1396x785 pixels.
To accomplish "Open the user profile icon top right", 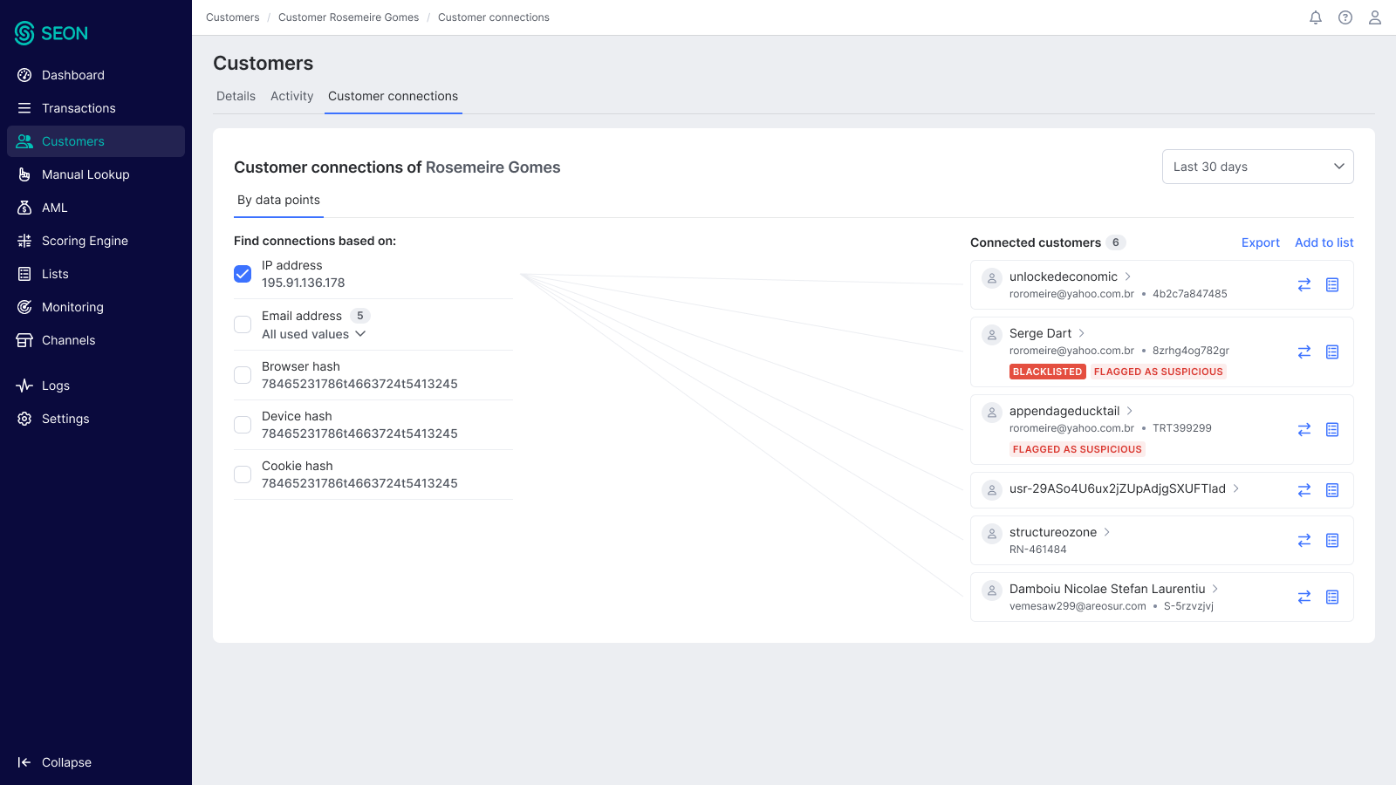I will coord(1374,17).
